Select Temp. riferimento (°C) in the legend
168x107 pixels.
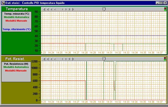(17, 29)
